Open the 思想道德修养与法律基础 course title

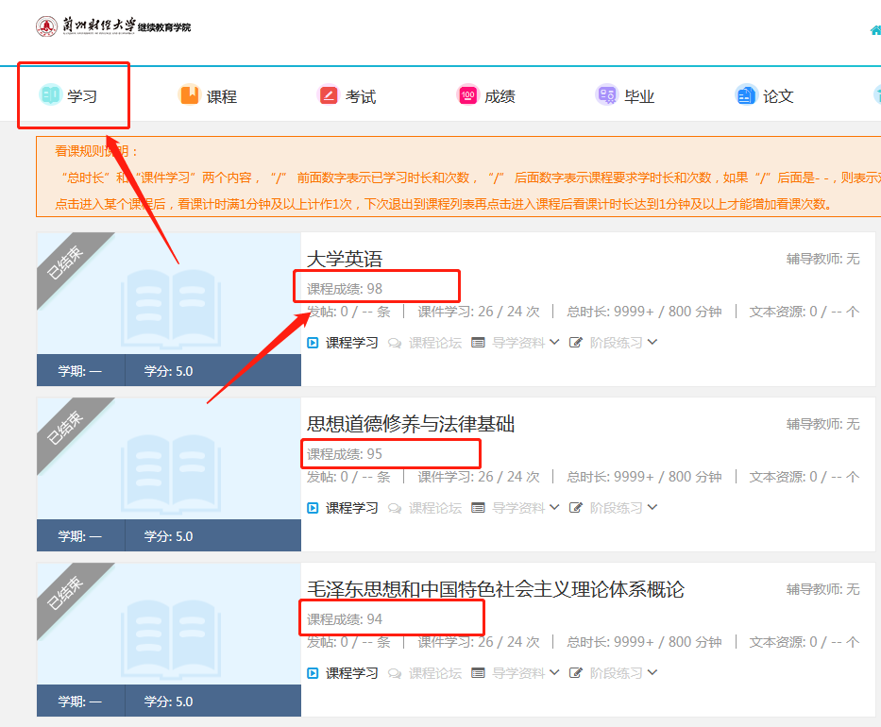click(411, 424)
